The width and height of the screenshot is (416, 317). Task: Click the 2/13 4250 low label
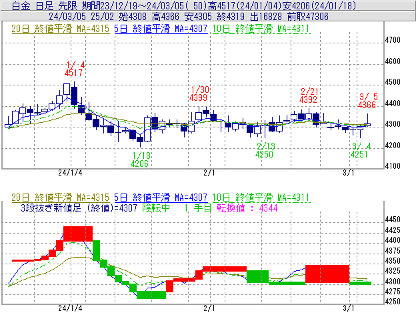[x=265, y=150]
